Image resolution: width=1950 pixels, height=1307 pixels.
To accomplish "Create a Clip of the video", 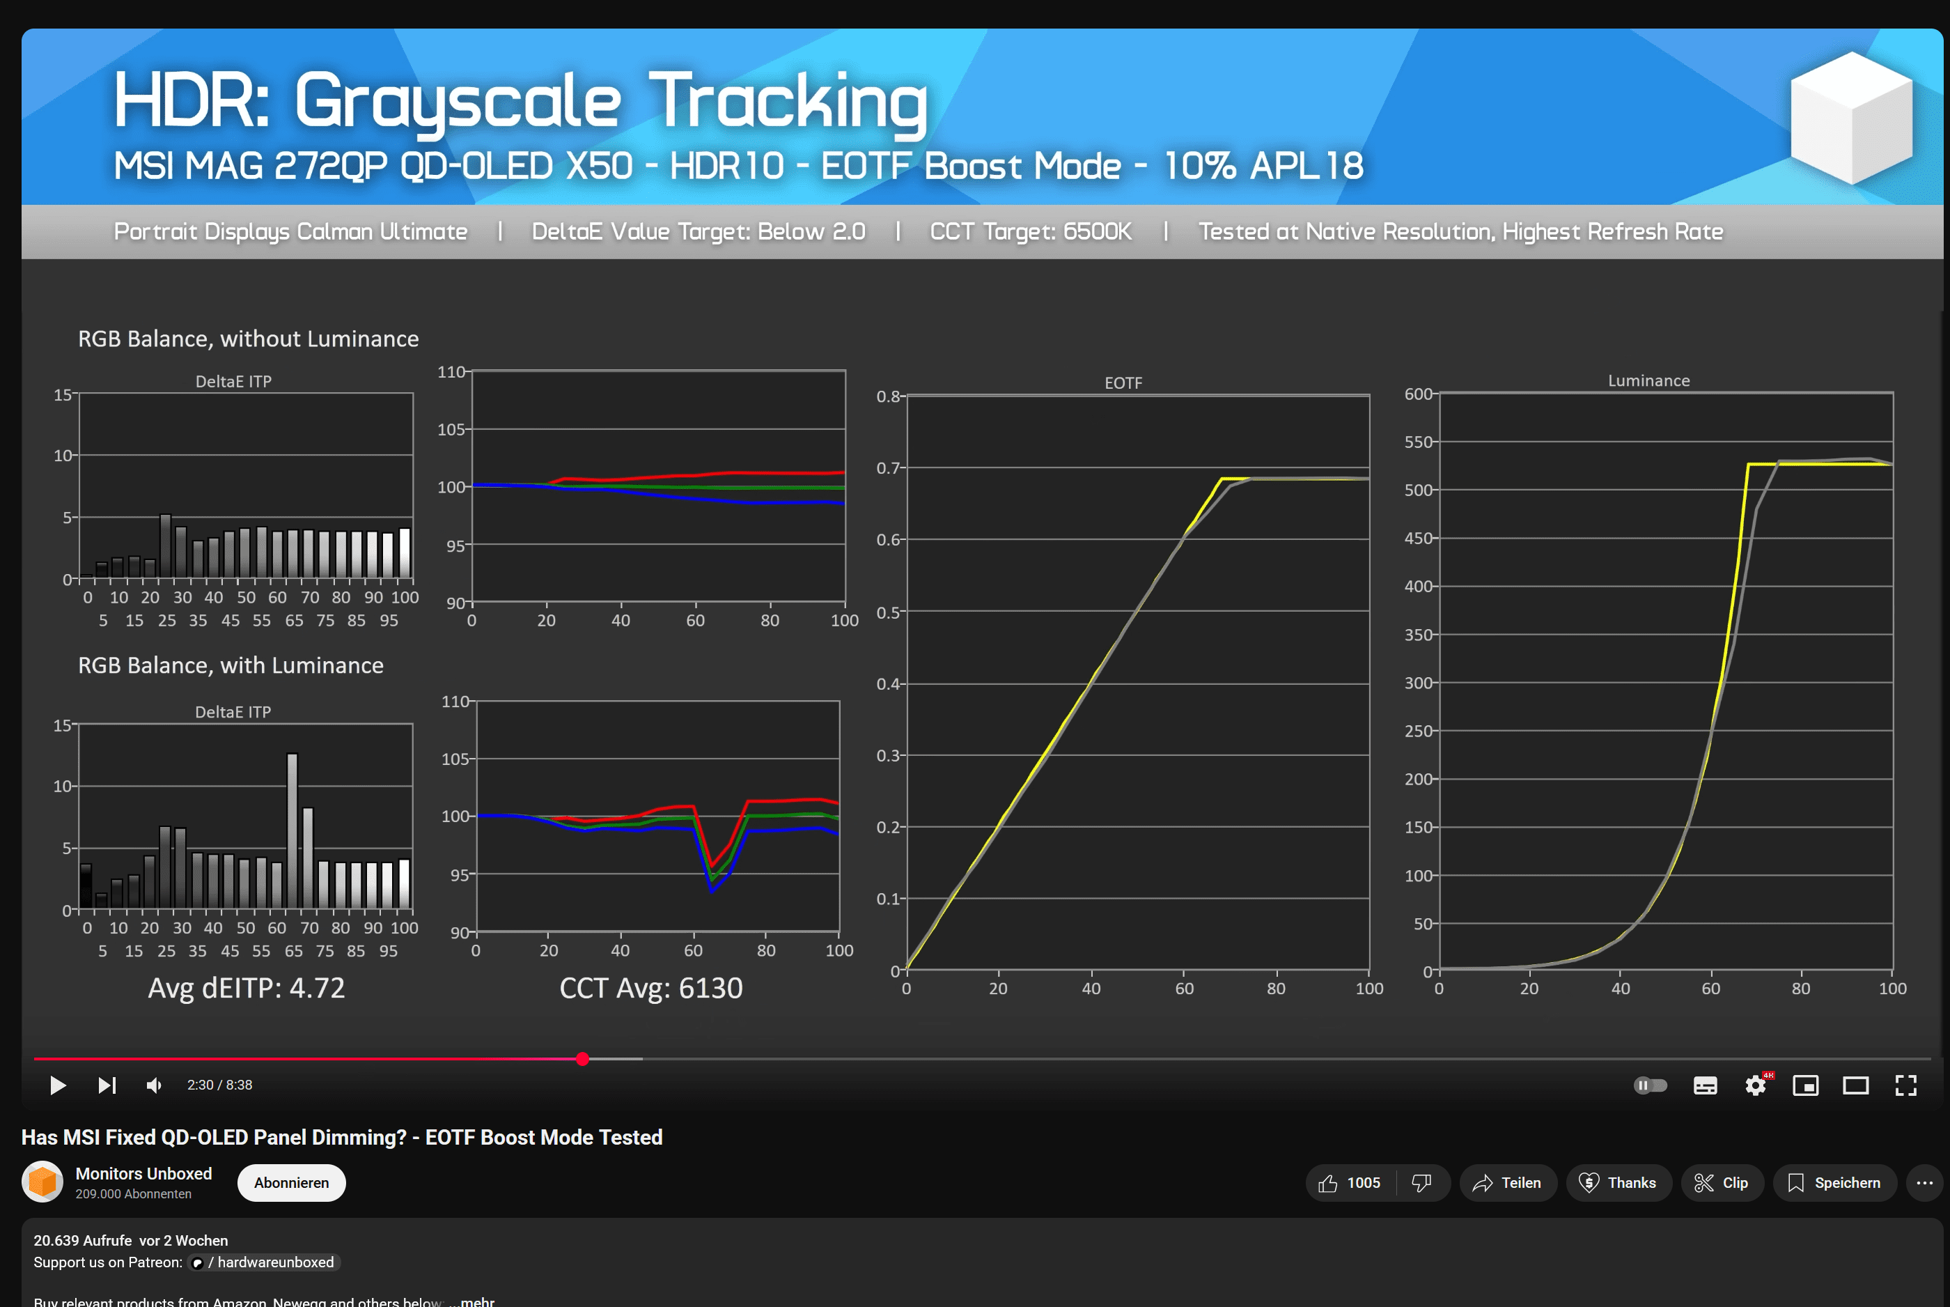I will (1722, 1183).
